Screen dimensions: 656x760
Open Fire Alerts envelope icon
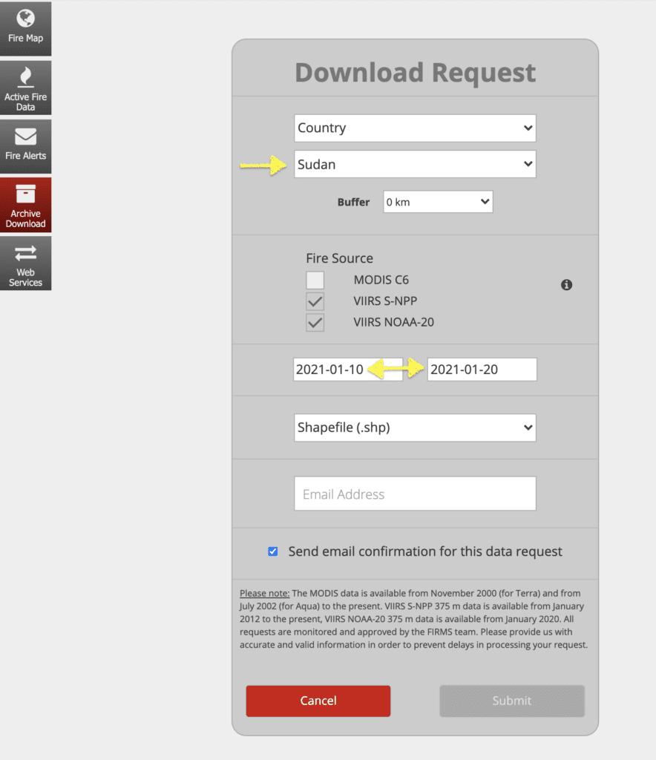[x=26, y=137]
